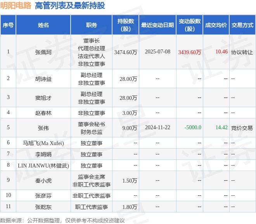Click the green price 14.42
Viewport: 256px width, 224px height.
[221, 127]
